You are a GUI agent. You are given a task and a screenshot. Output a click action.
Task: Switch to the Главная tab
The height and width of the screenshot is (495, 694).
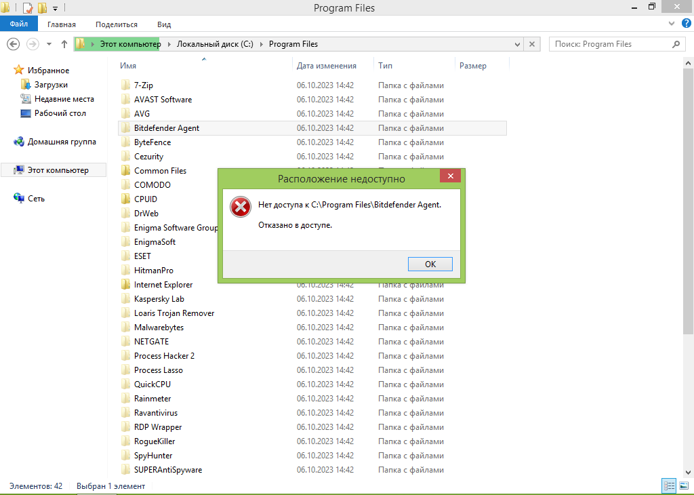(x=62, y=24)
